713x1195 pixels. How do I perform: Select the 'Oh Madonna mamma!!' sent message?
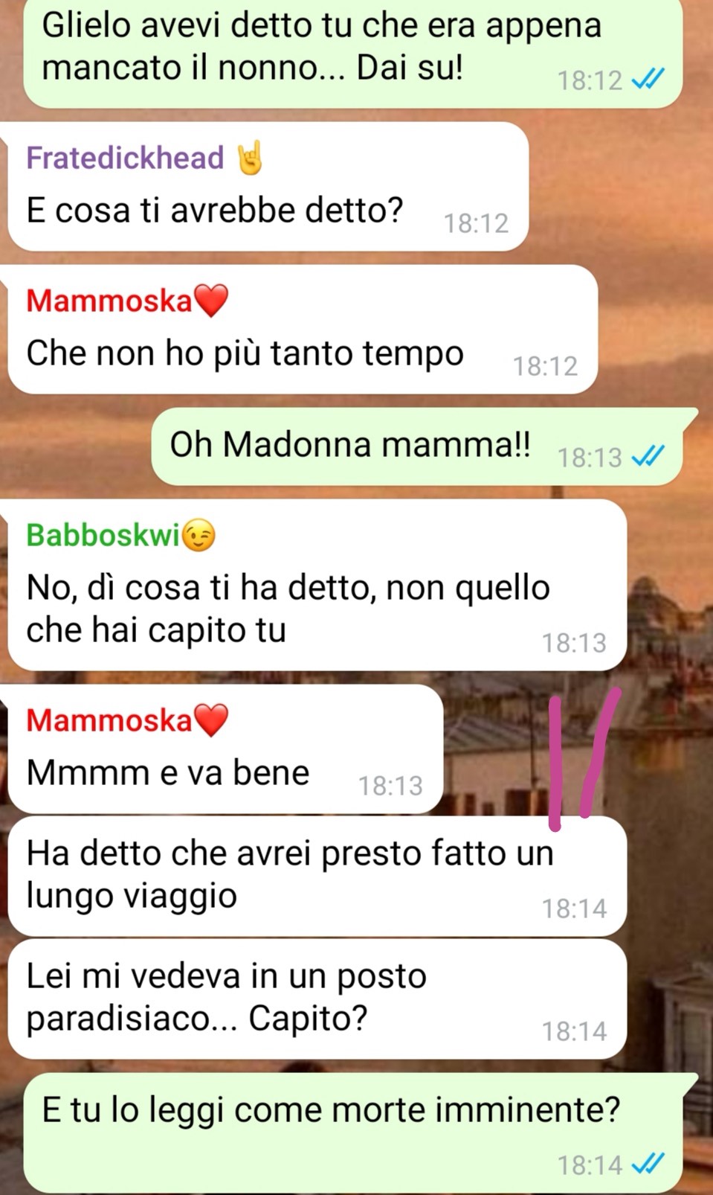[x=417, y=446]
